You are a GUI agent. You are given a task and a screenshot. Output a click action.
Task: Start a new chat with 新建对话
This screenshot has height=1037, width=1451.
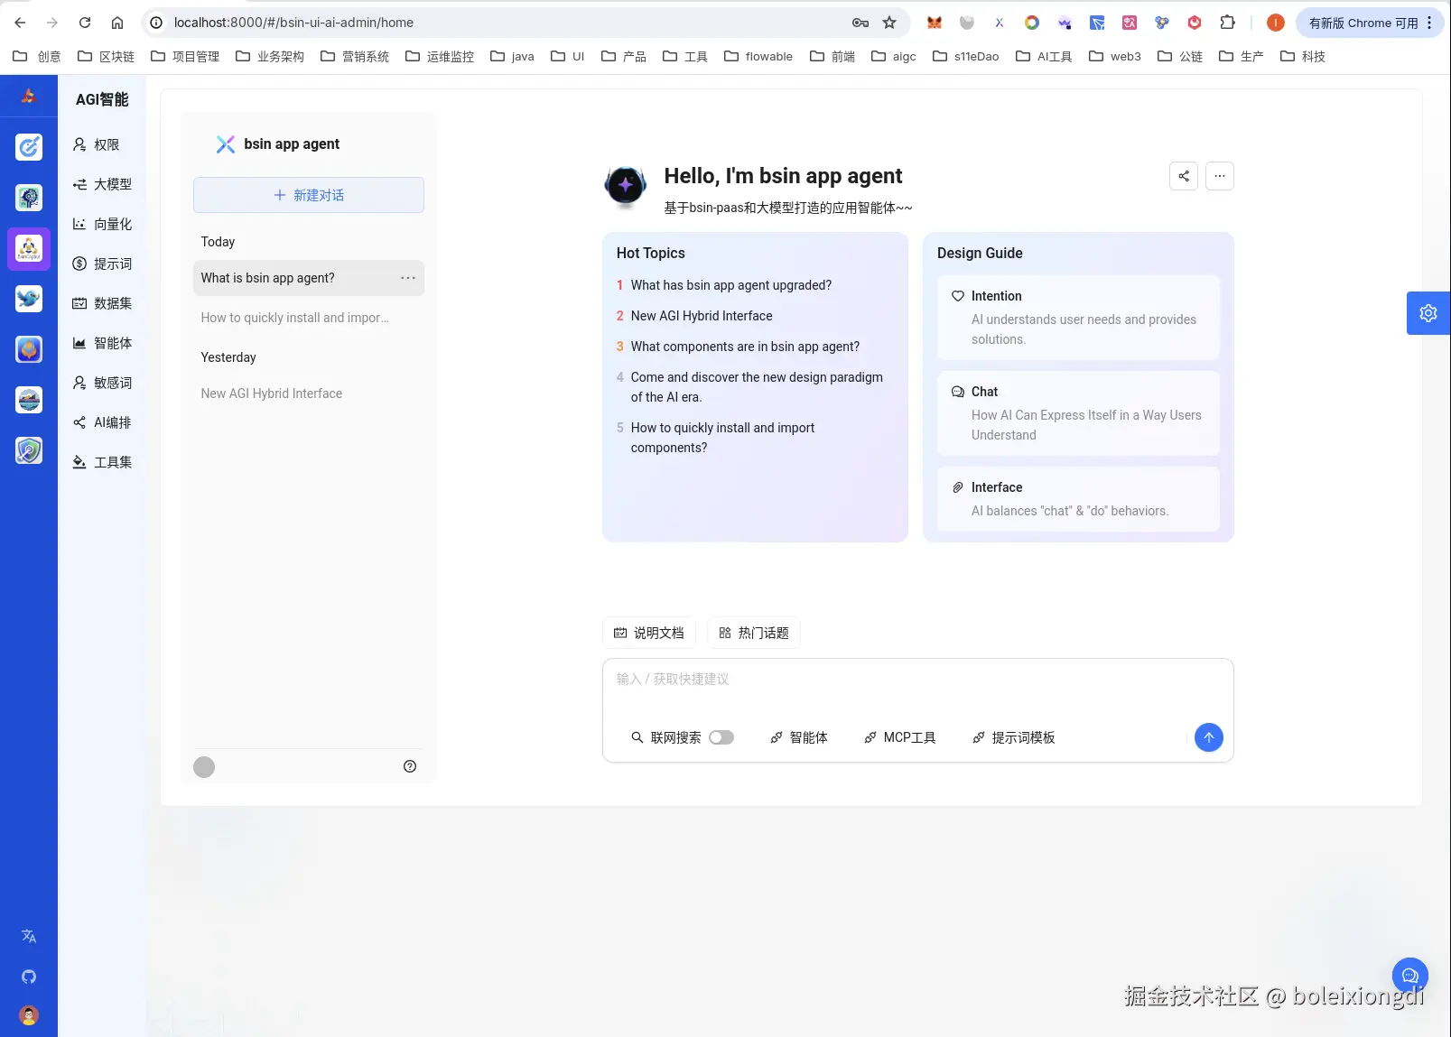(309, 195)
